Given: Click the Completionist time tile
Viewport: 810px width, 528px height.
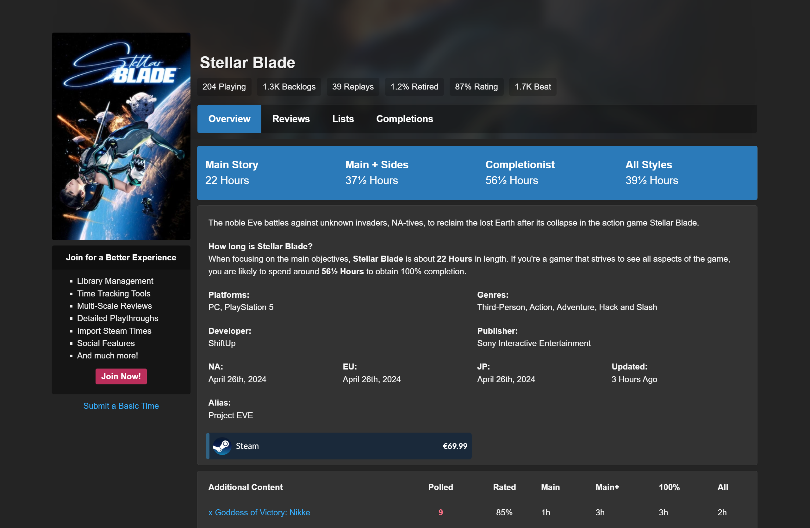Looking at the screenshot, I should point(546,172).
